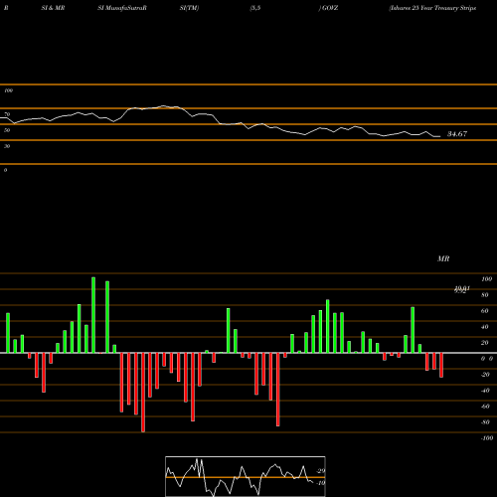Click the 50 level label on RSI axis
The width and height of the screenshot is (497, 497).
pos(7,130)
